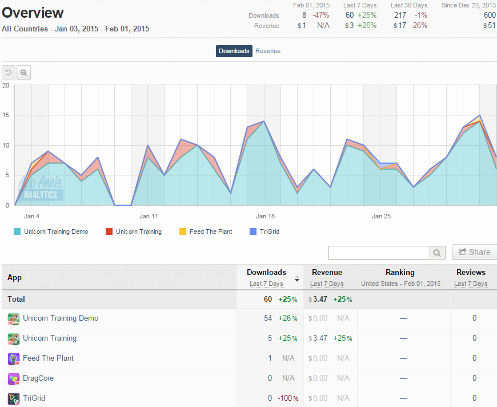Open the Unicorn Training app icon in table
Viewport: 497px width, 407px height.
[14, 338]
